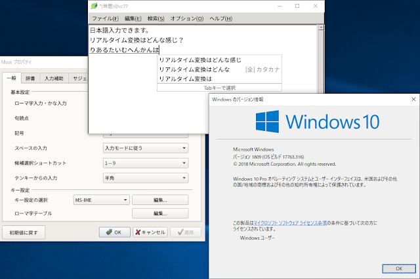Expand the 候補選択ショートカット dropdown

pyautogui.click(x=146, y=163)
